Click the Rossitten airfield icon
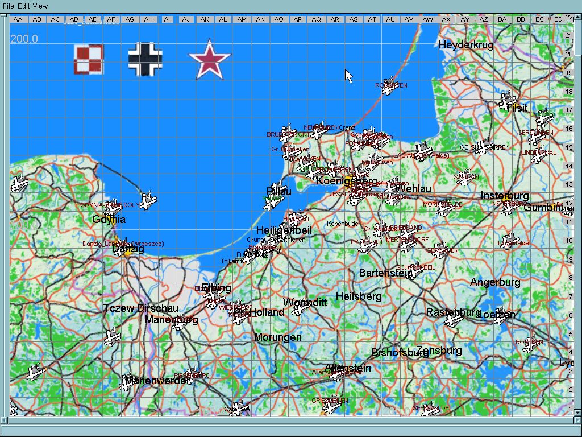 389,86
